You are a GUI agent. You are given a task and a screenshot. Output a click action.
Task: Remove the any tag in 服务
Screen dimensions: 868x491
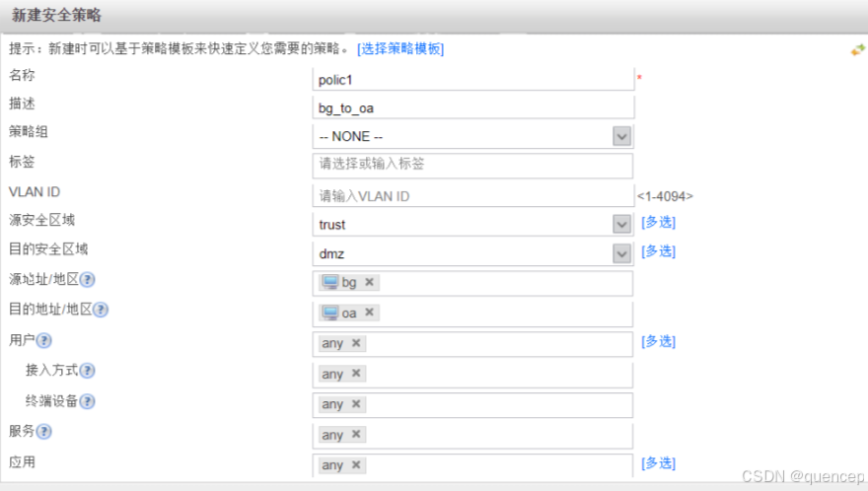356,434
